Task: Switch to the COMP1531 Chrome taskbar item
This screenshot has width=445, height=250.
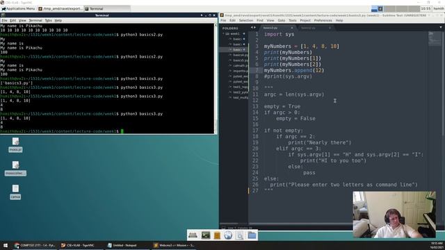Action: 34,245
